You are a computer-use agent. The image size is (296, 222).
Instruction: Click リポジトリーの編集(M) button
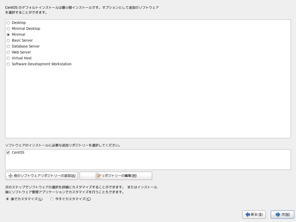click(116, 176)
